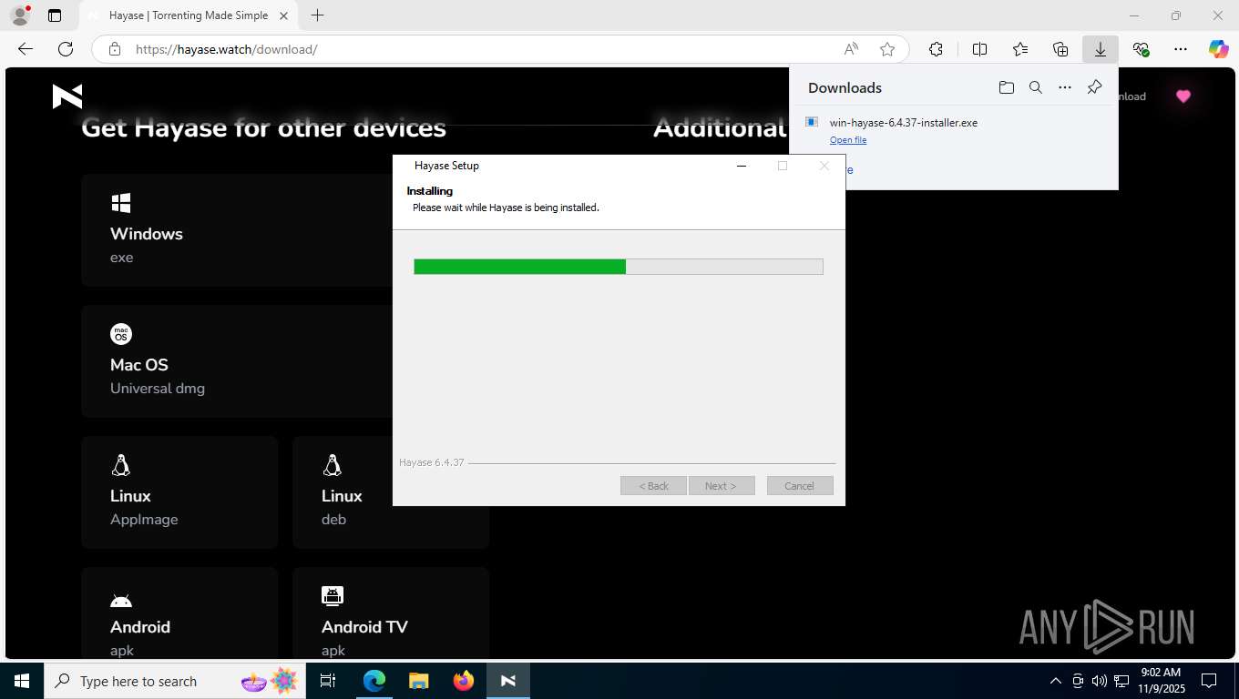Screen dimensions: 1239x699
Task: Select the Windows exe download card
Action: 237,230
